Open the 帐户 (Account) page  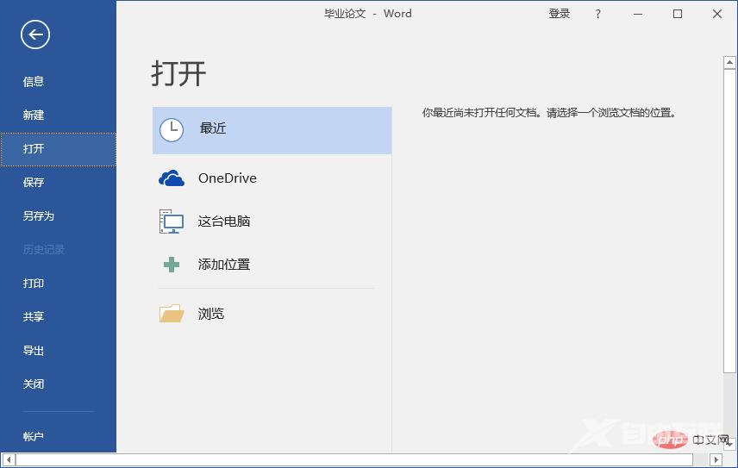coord(34,437)
